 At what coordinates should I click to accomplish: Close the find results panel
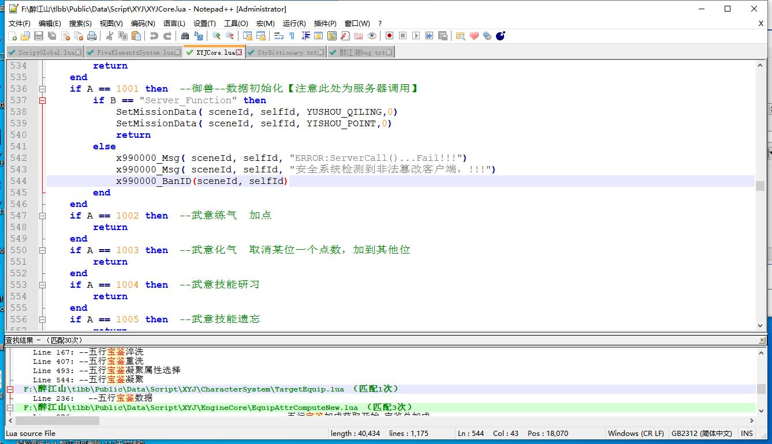763,341
